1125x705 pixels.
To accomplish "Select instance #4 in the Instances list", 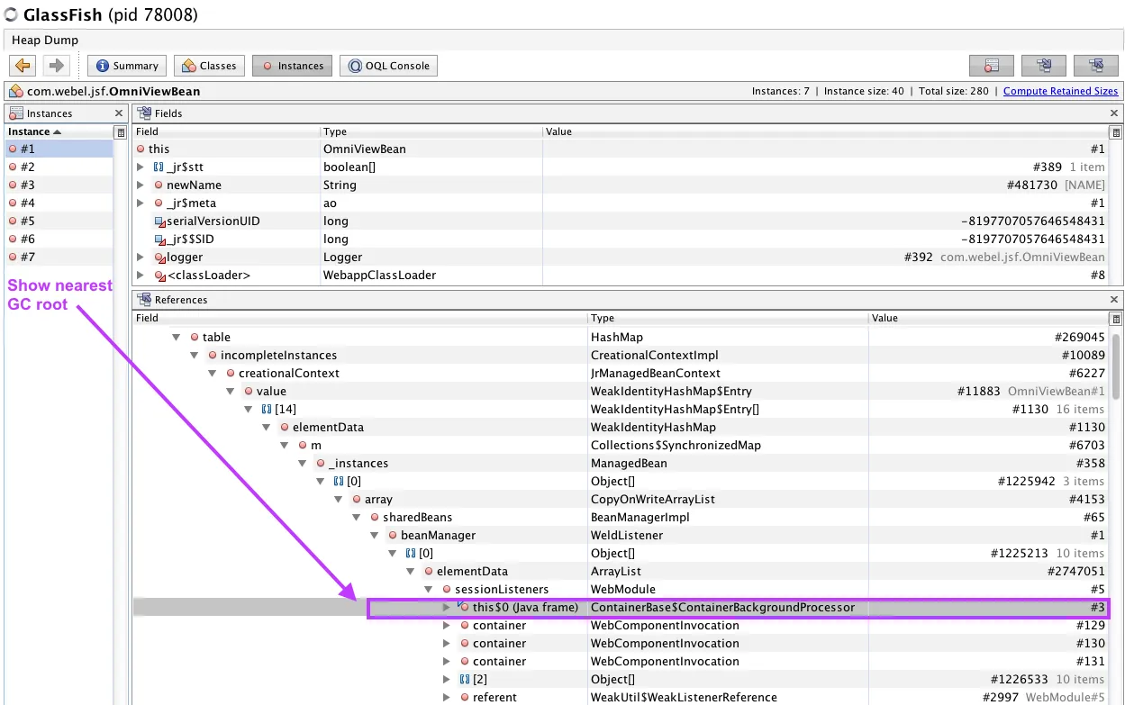I will point(59,203).
